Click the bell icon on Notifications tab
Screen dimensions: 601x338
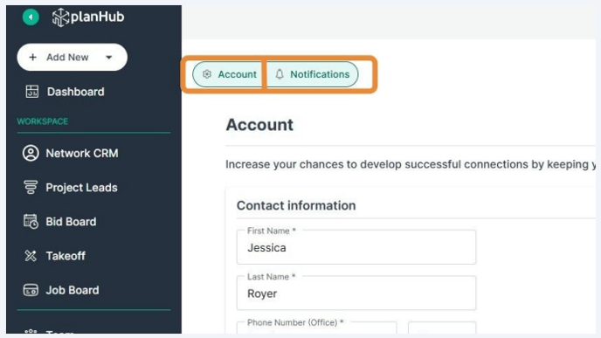click(280, 74)
